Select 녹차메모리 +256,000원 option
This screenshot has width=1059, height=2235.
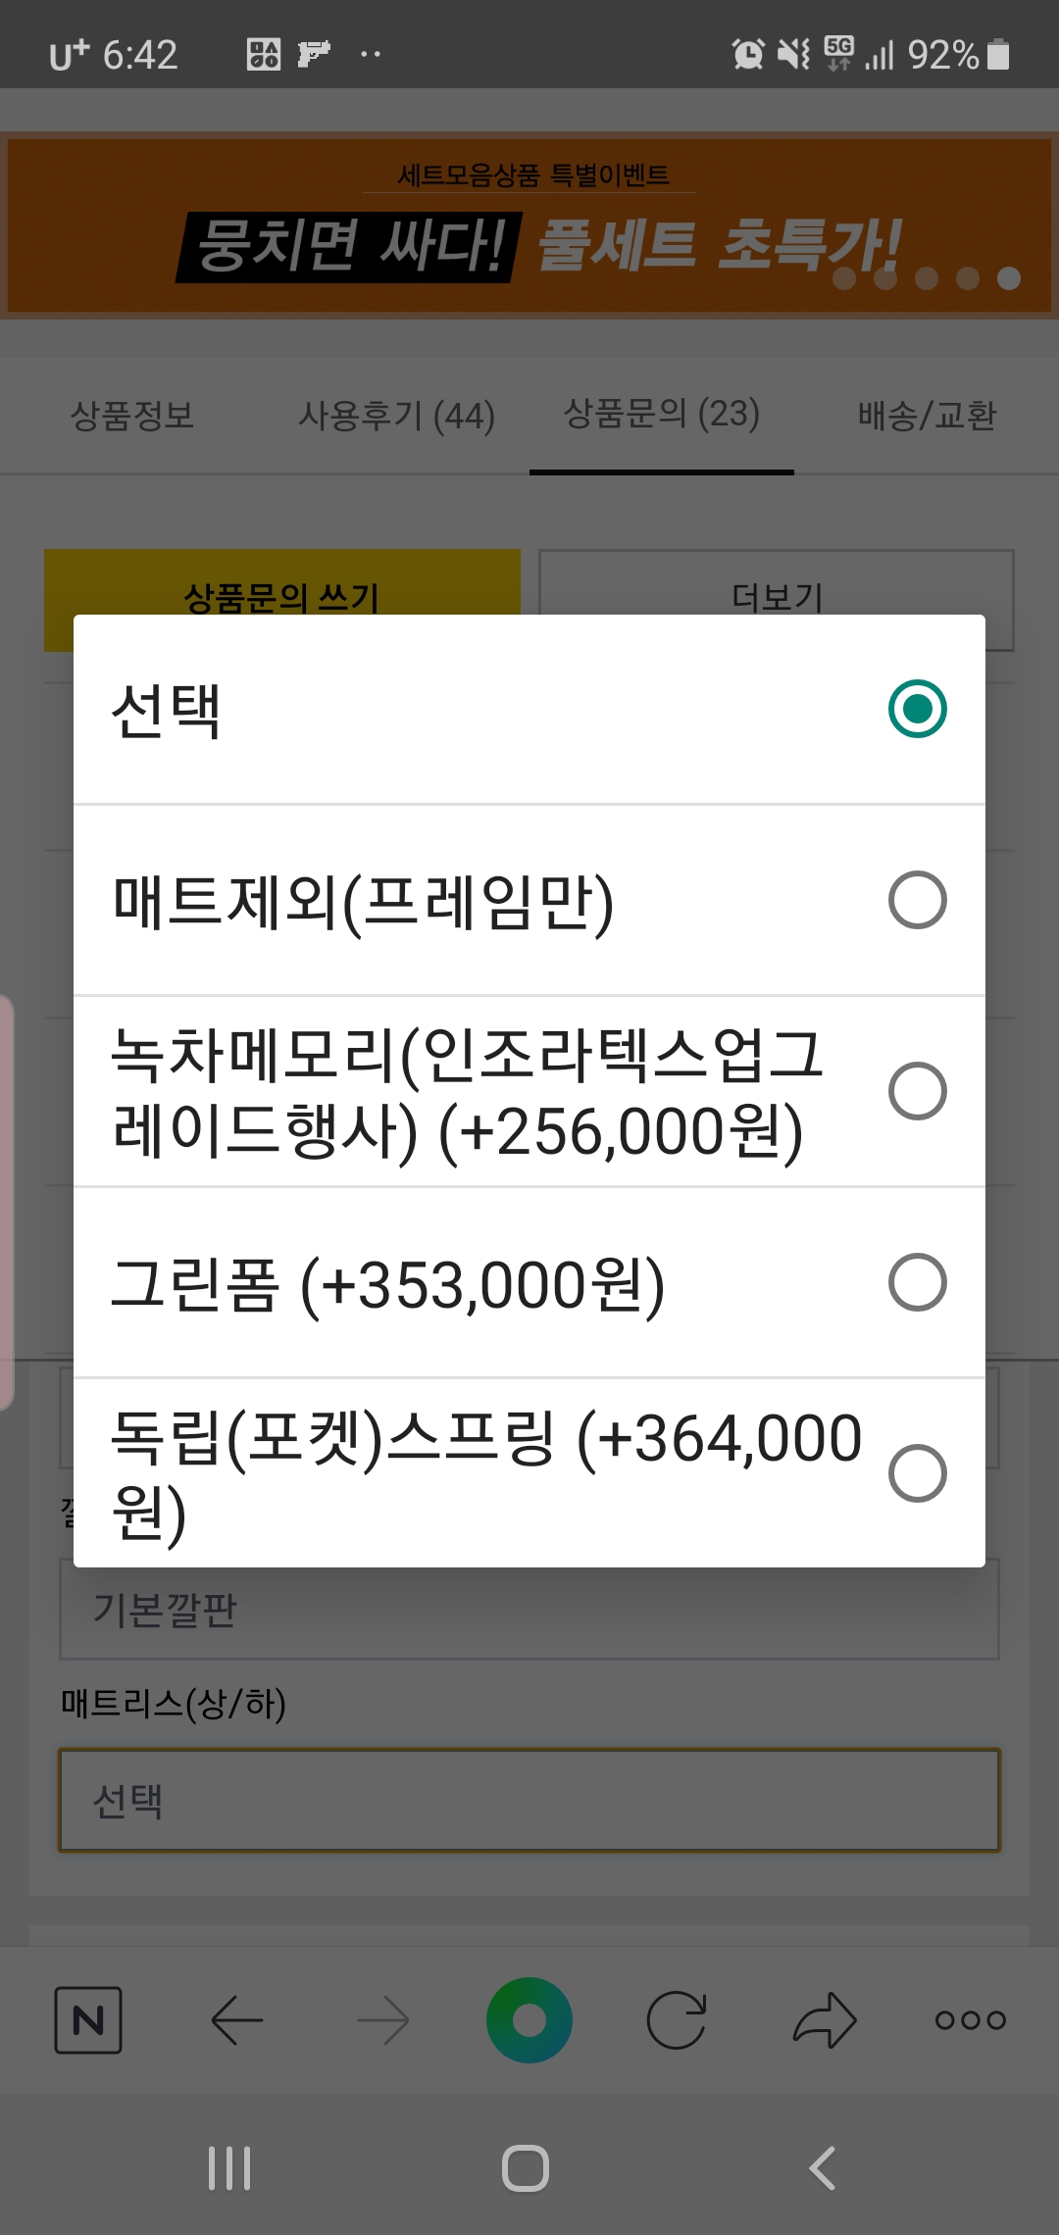[917, 1091]
